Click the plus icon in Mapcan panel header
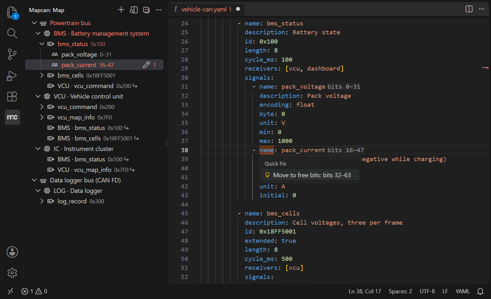 click(121, 10)
